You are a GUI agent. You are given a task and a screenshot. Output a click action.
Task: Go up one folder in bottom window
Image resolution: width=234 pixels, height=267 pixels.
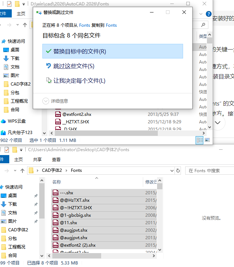pyautogui.click(x=22, y=171)
